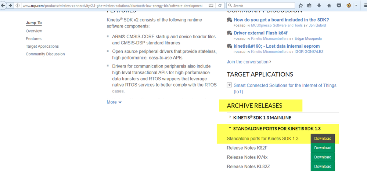
Task: View Jon Buford's profile
Action: click(x=317, y=25)
